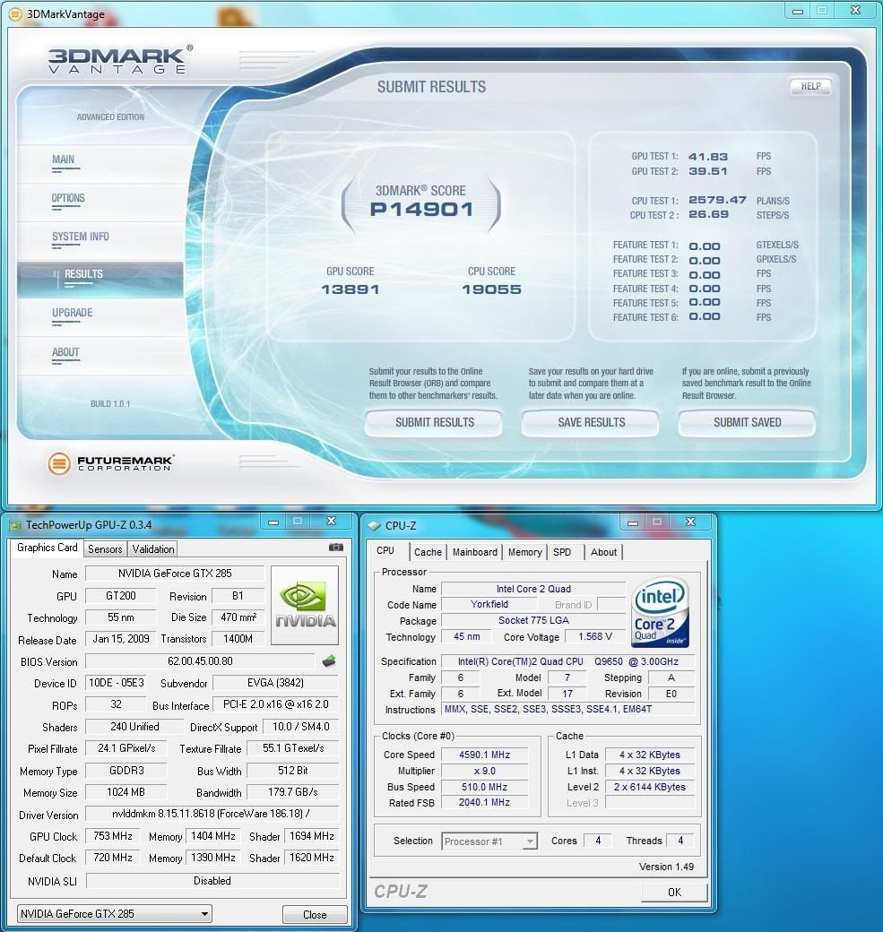
Task: Click the GPU Clock value 753 MHz
Action: tap(113, 836)
